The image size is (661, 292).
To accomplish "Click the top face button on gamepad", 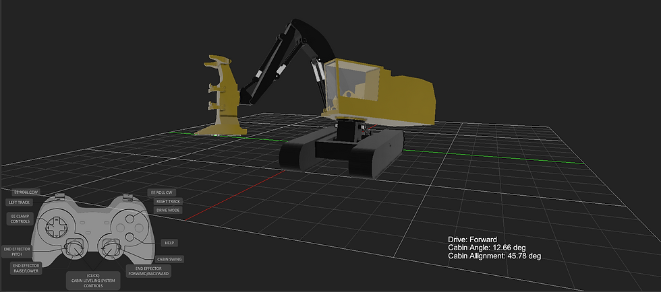I will (x=130, y=219).
